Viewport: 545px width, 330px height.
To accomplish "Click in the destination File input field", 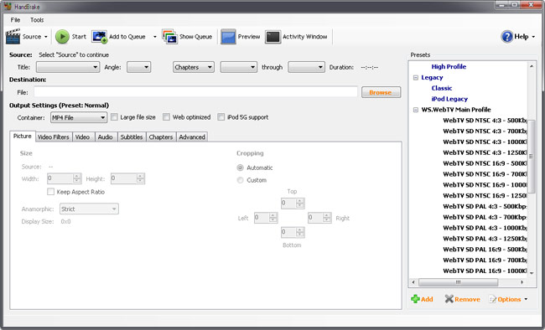I will (x=195, y=92).
